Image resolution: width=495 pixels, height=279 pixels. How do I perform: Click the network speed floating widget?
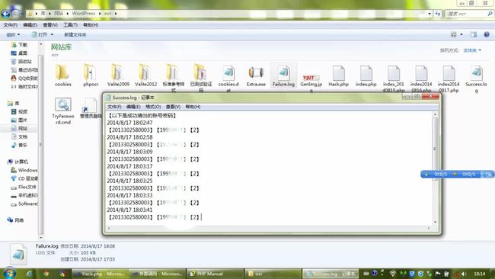pyautogui.click(x=457, y=174)
